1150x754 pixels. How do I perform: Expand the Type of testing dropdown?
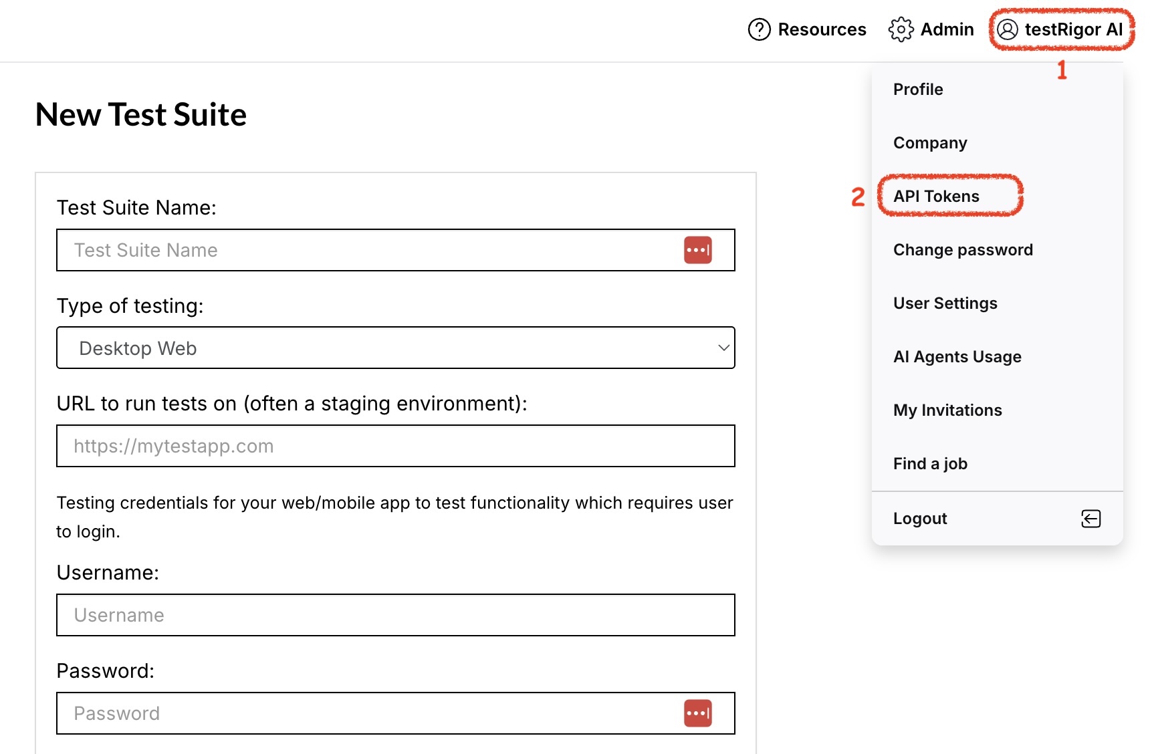click(x=396, y=348)
